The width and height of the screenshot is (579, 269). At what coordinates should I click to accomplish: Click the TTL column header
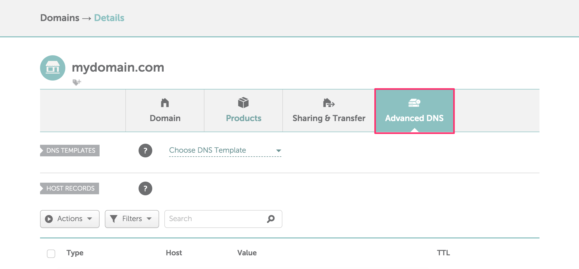[443, 253]
